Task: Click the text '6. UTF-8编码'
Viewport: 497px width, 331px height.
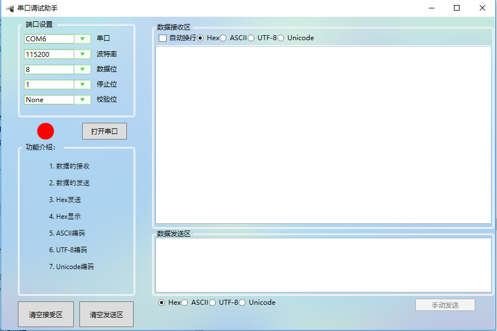Action: 68,250
